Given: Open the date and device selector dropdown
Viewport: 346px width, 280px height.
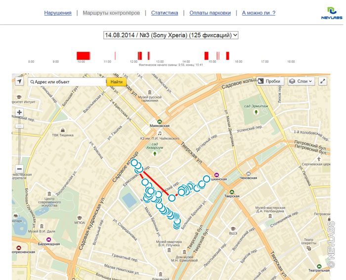Looking at the screenshot, I should pyautogui.click(x=171, y=35).
